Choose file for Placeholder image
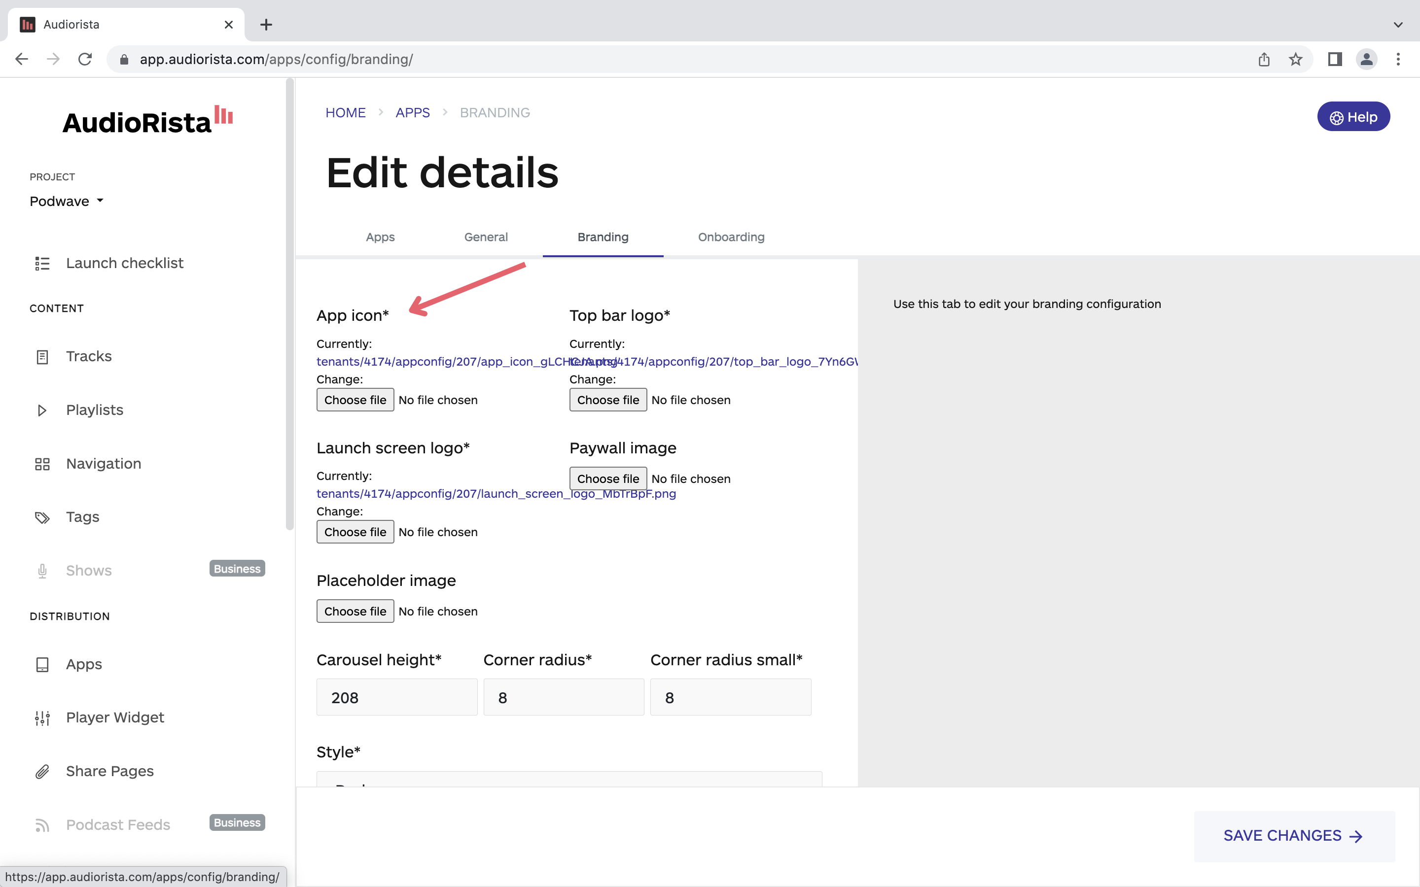The width and height of the screenshot is (1420, 887). click(355, 611)
